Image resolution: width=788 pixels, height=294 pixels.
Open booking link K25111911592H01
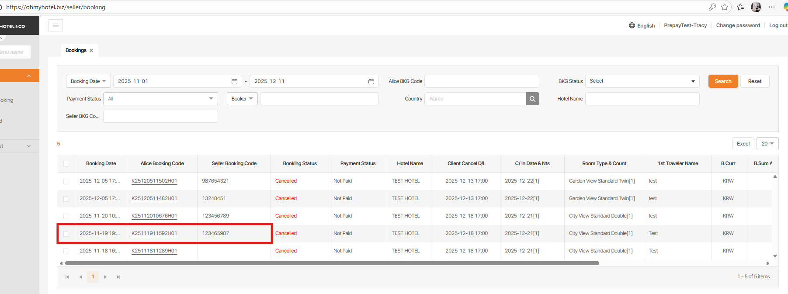pos(154,233)
